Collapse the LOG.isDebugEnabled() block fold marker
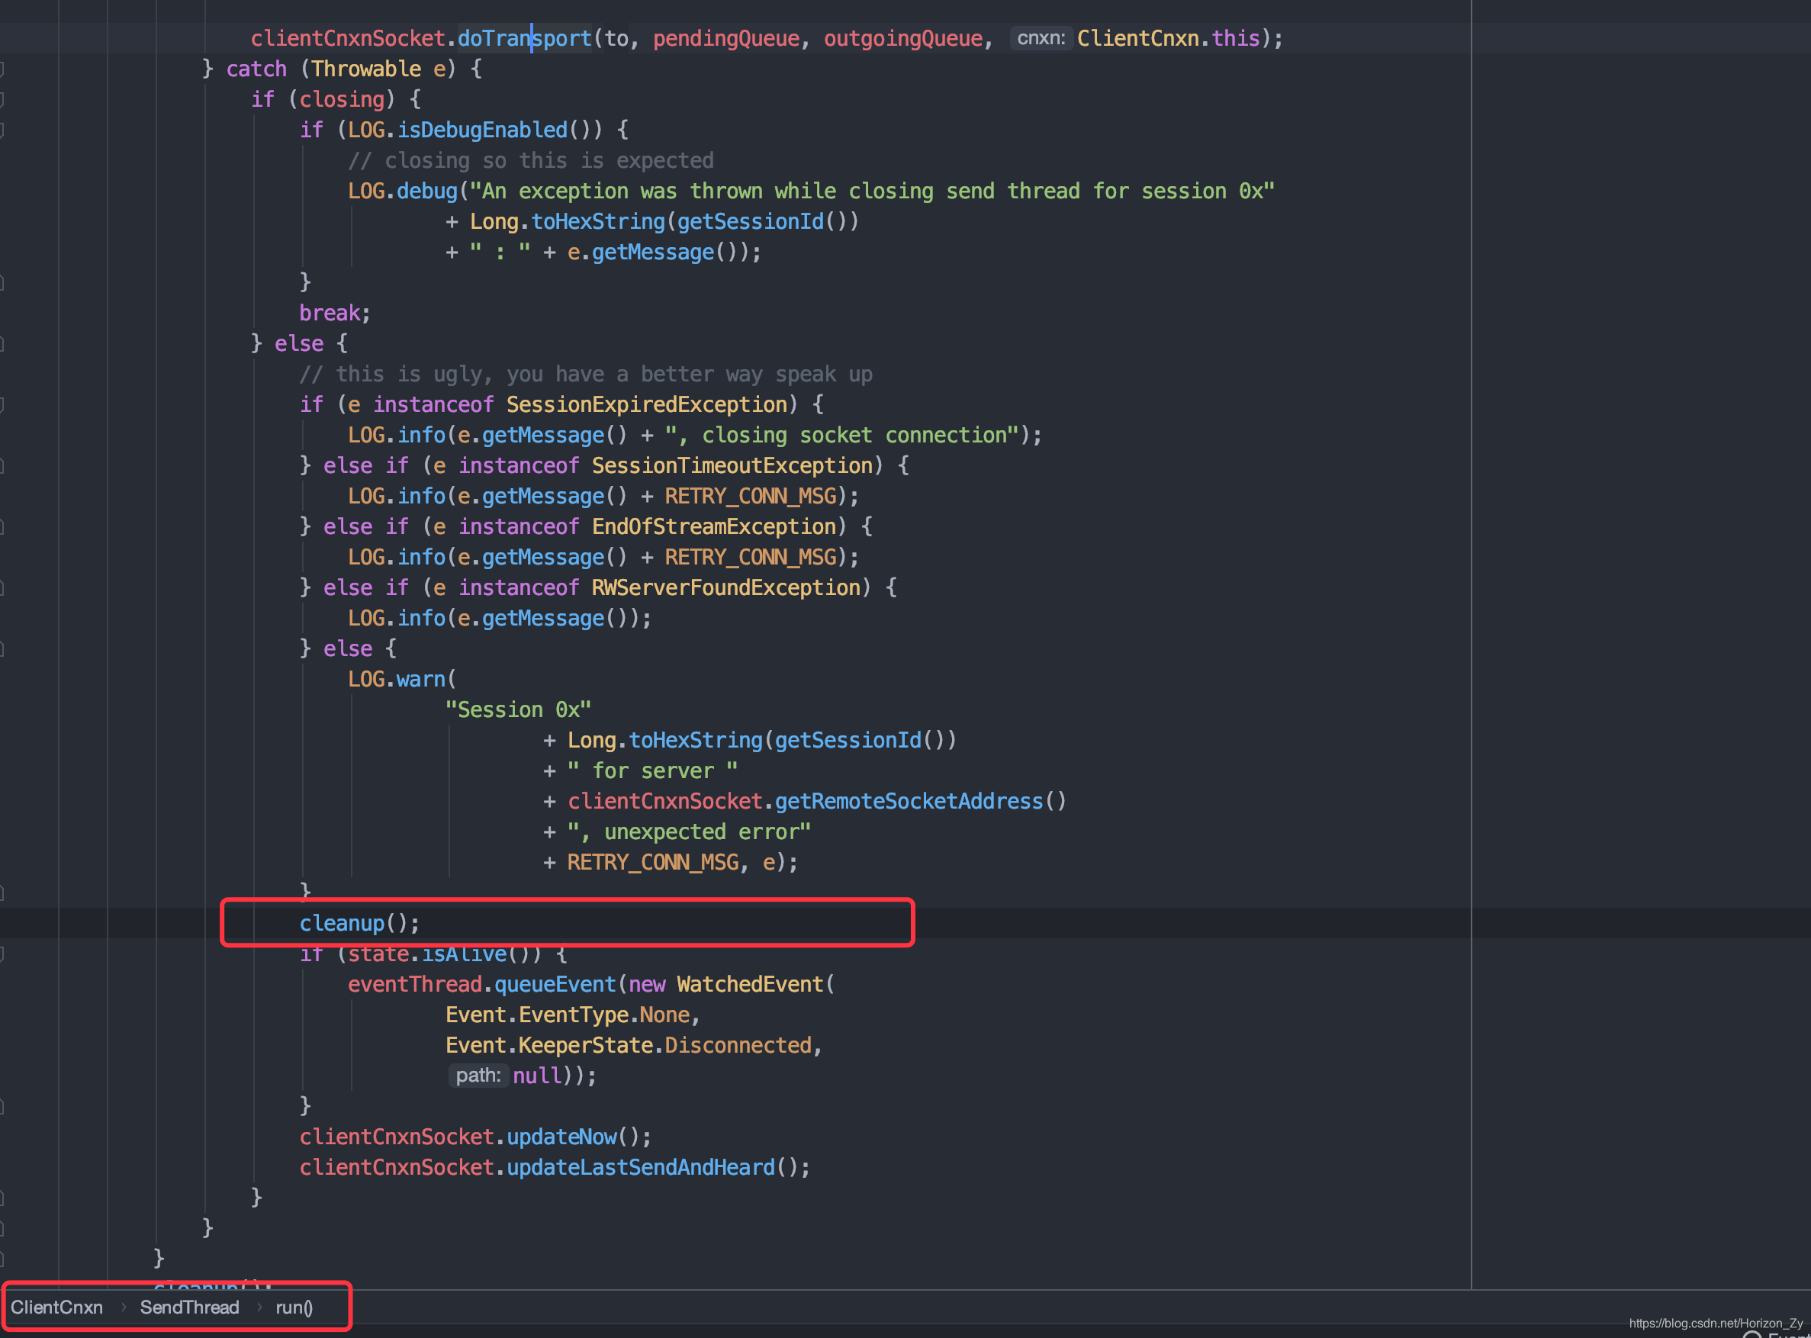 (2, 130)
